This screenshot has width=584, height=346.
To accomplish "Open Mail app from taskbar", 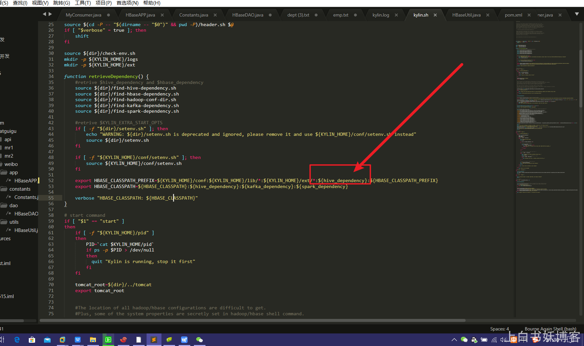I will (x=47, y=340).
